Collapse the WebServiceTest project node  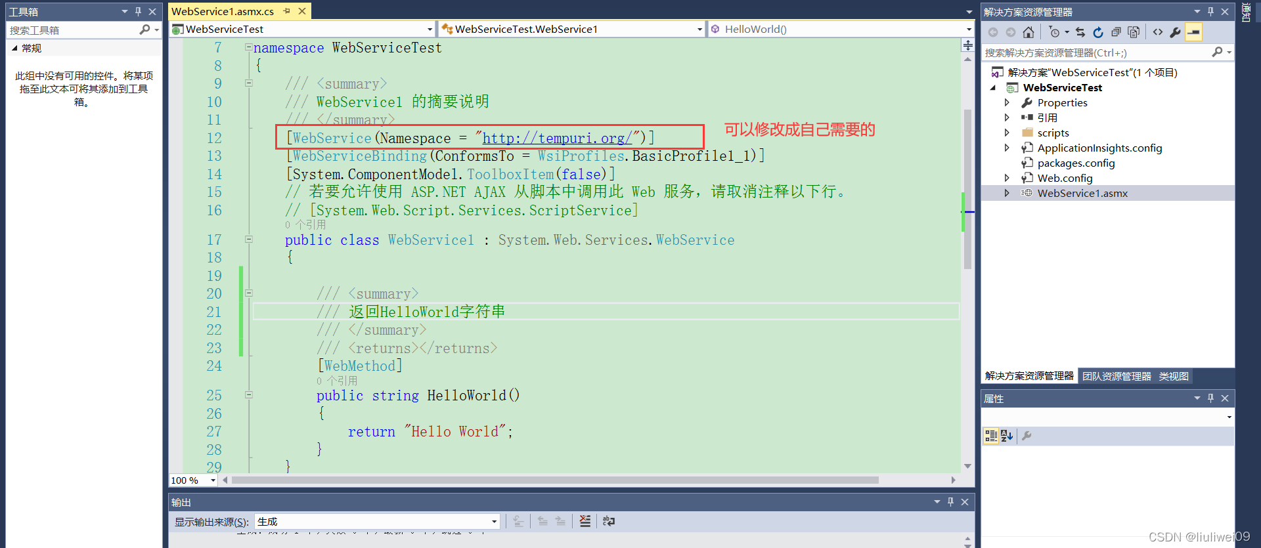(x=993, y=87)
